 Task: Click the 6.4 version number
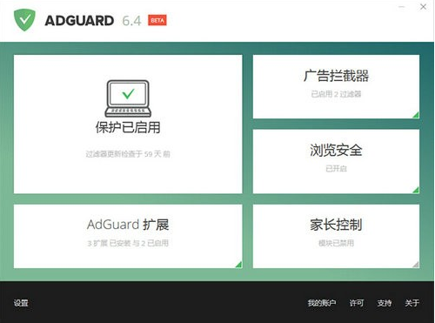(131, 21)
